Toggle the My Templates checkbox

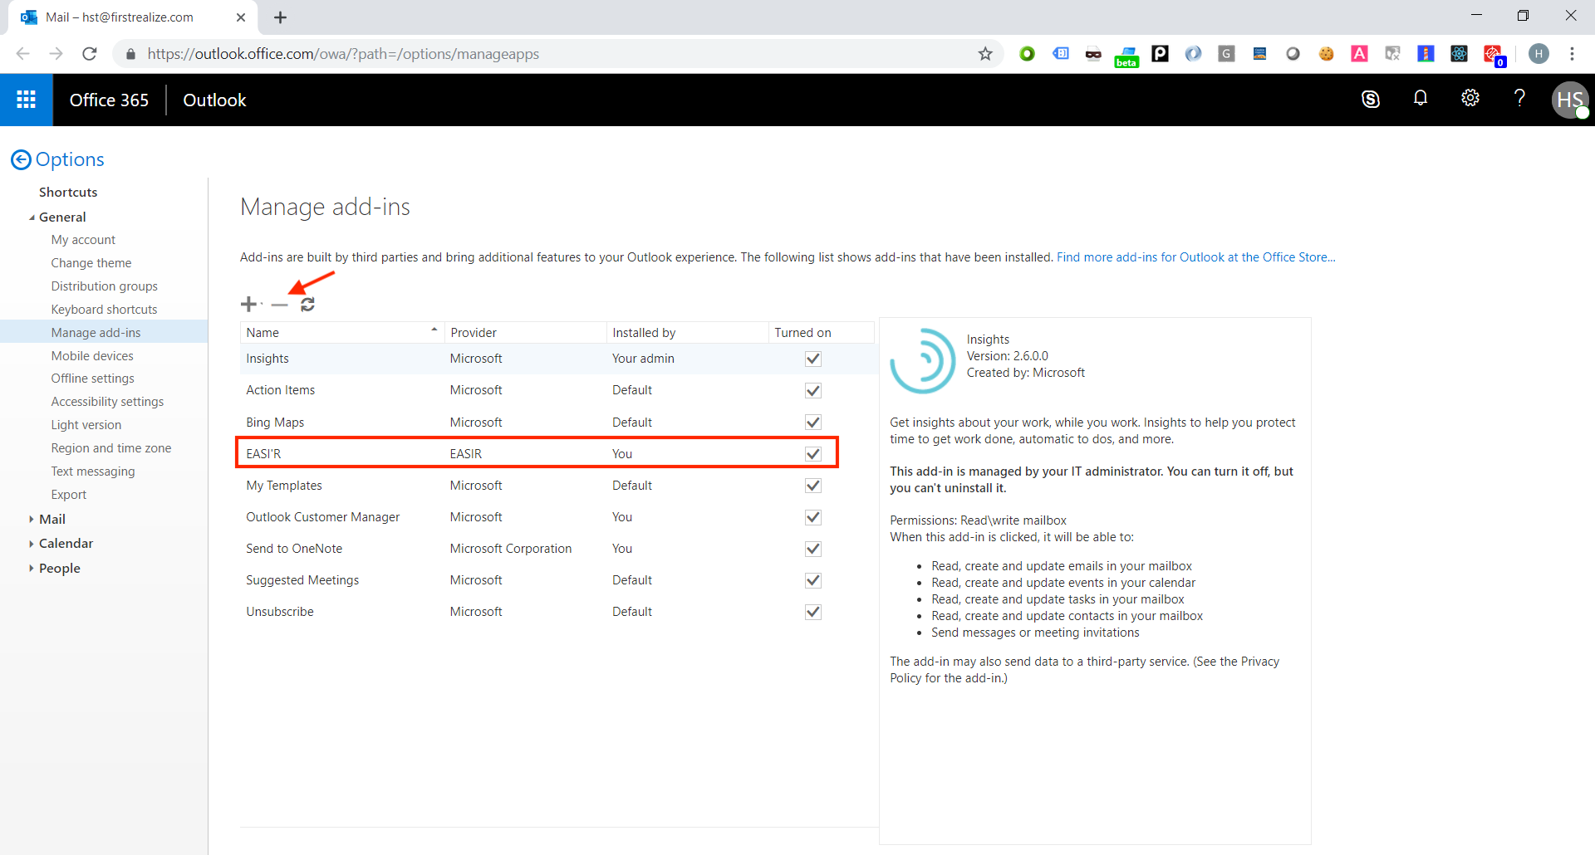(813, 486)
